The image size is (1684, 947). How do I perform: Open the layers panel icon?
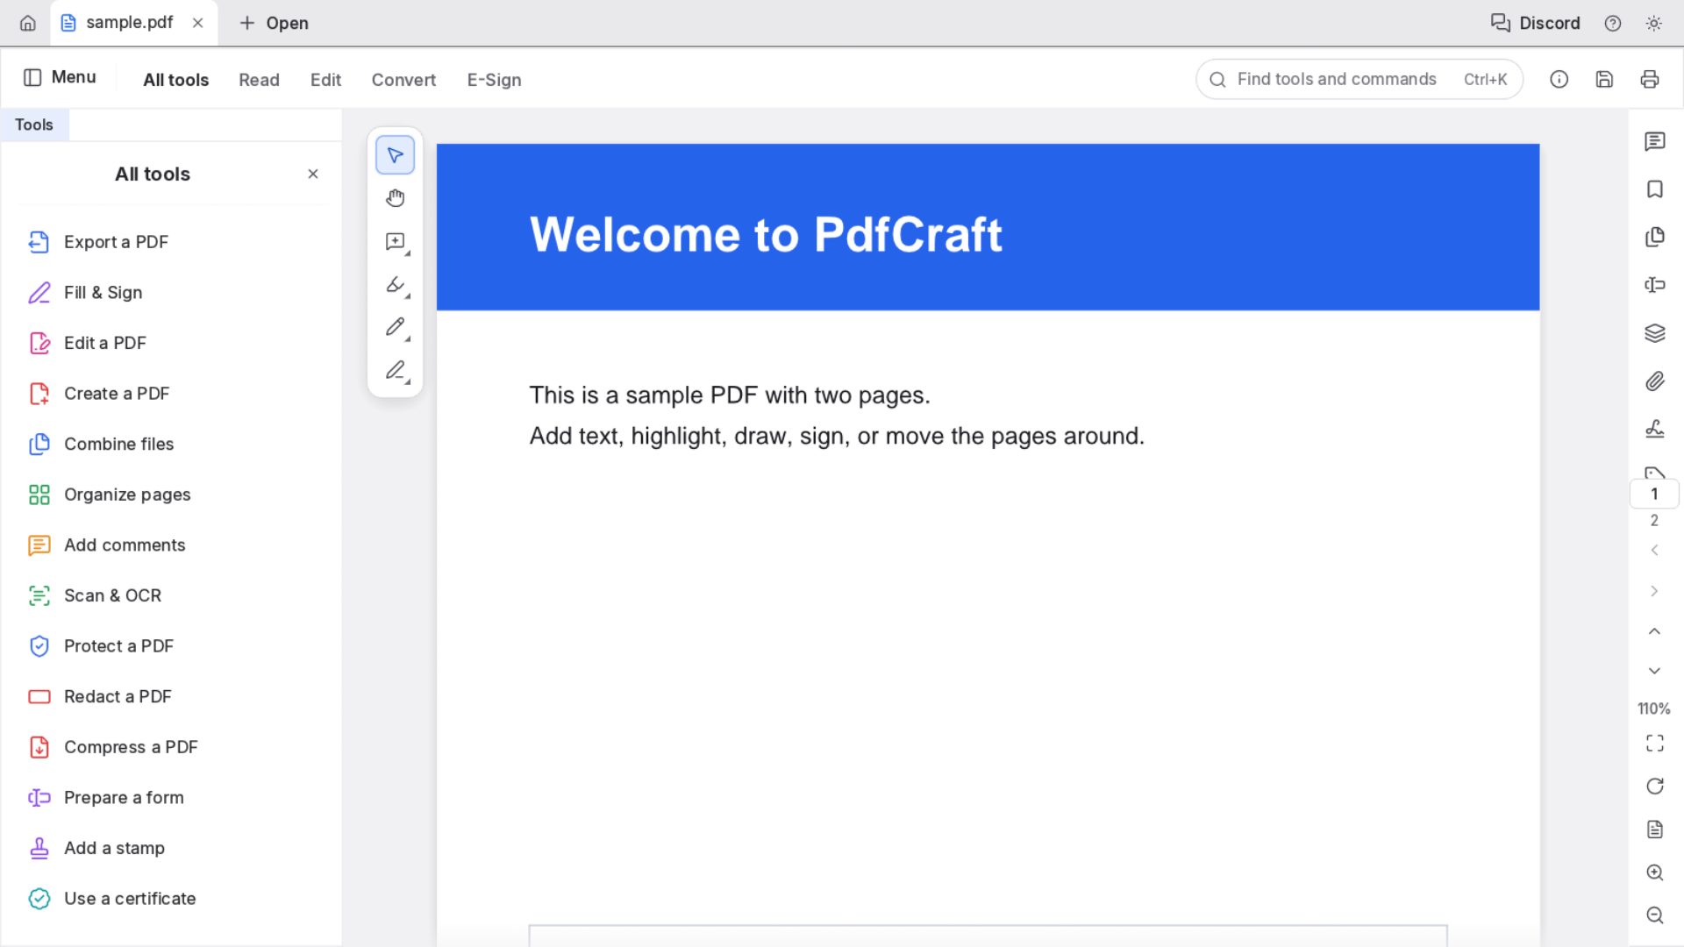[1654, 333]
